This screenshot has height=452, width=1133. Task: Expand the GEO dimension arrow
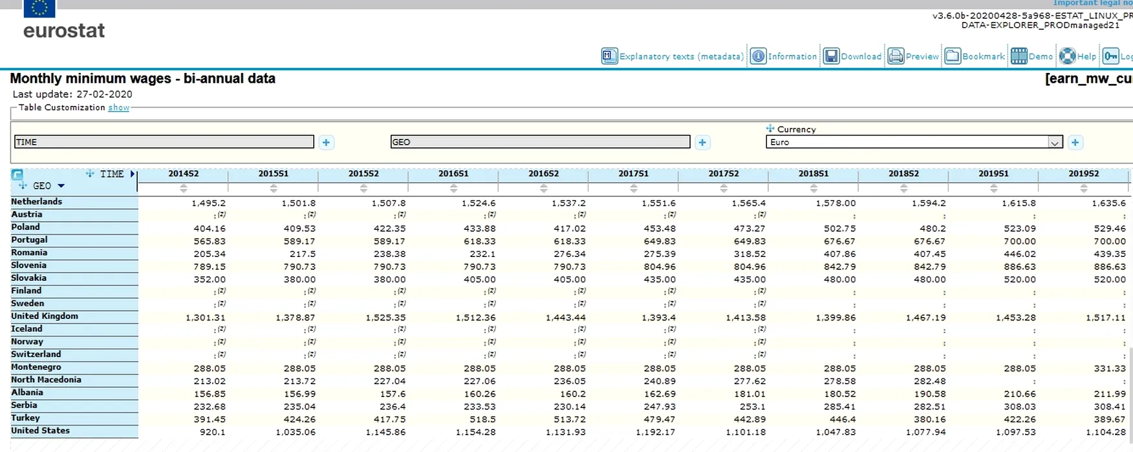61,186
